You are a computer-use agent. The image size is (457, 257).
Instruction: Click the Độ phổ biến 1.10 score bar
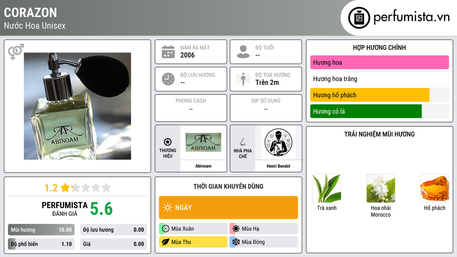click(42, 244)
